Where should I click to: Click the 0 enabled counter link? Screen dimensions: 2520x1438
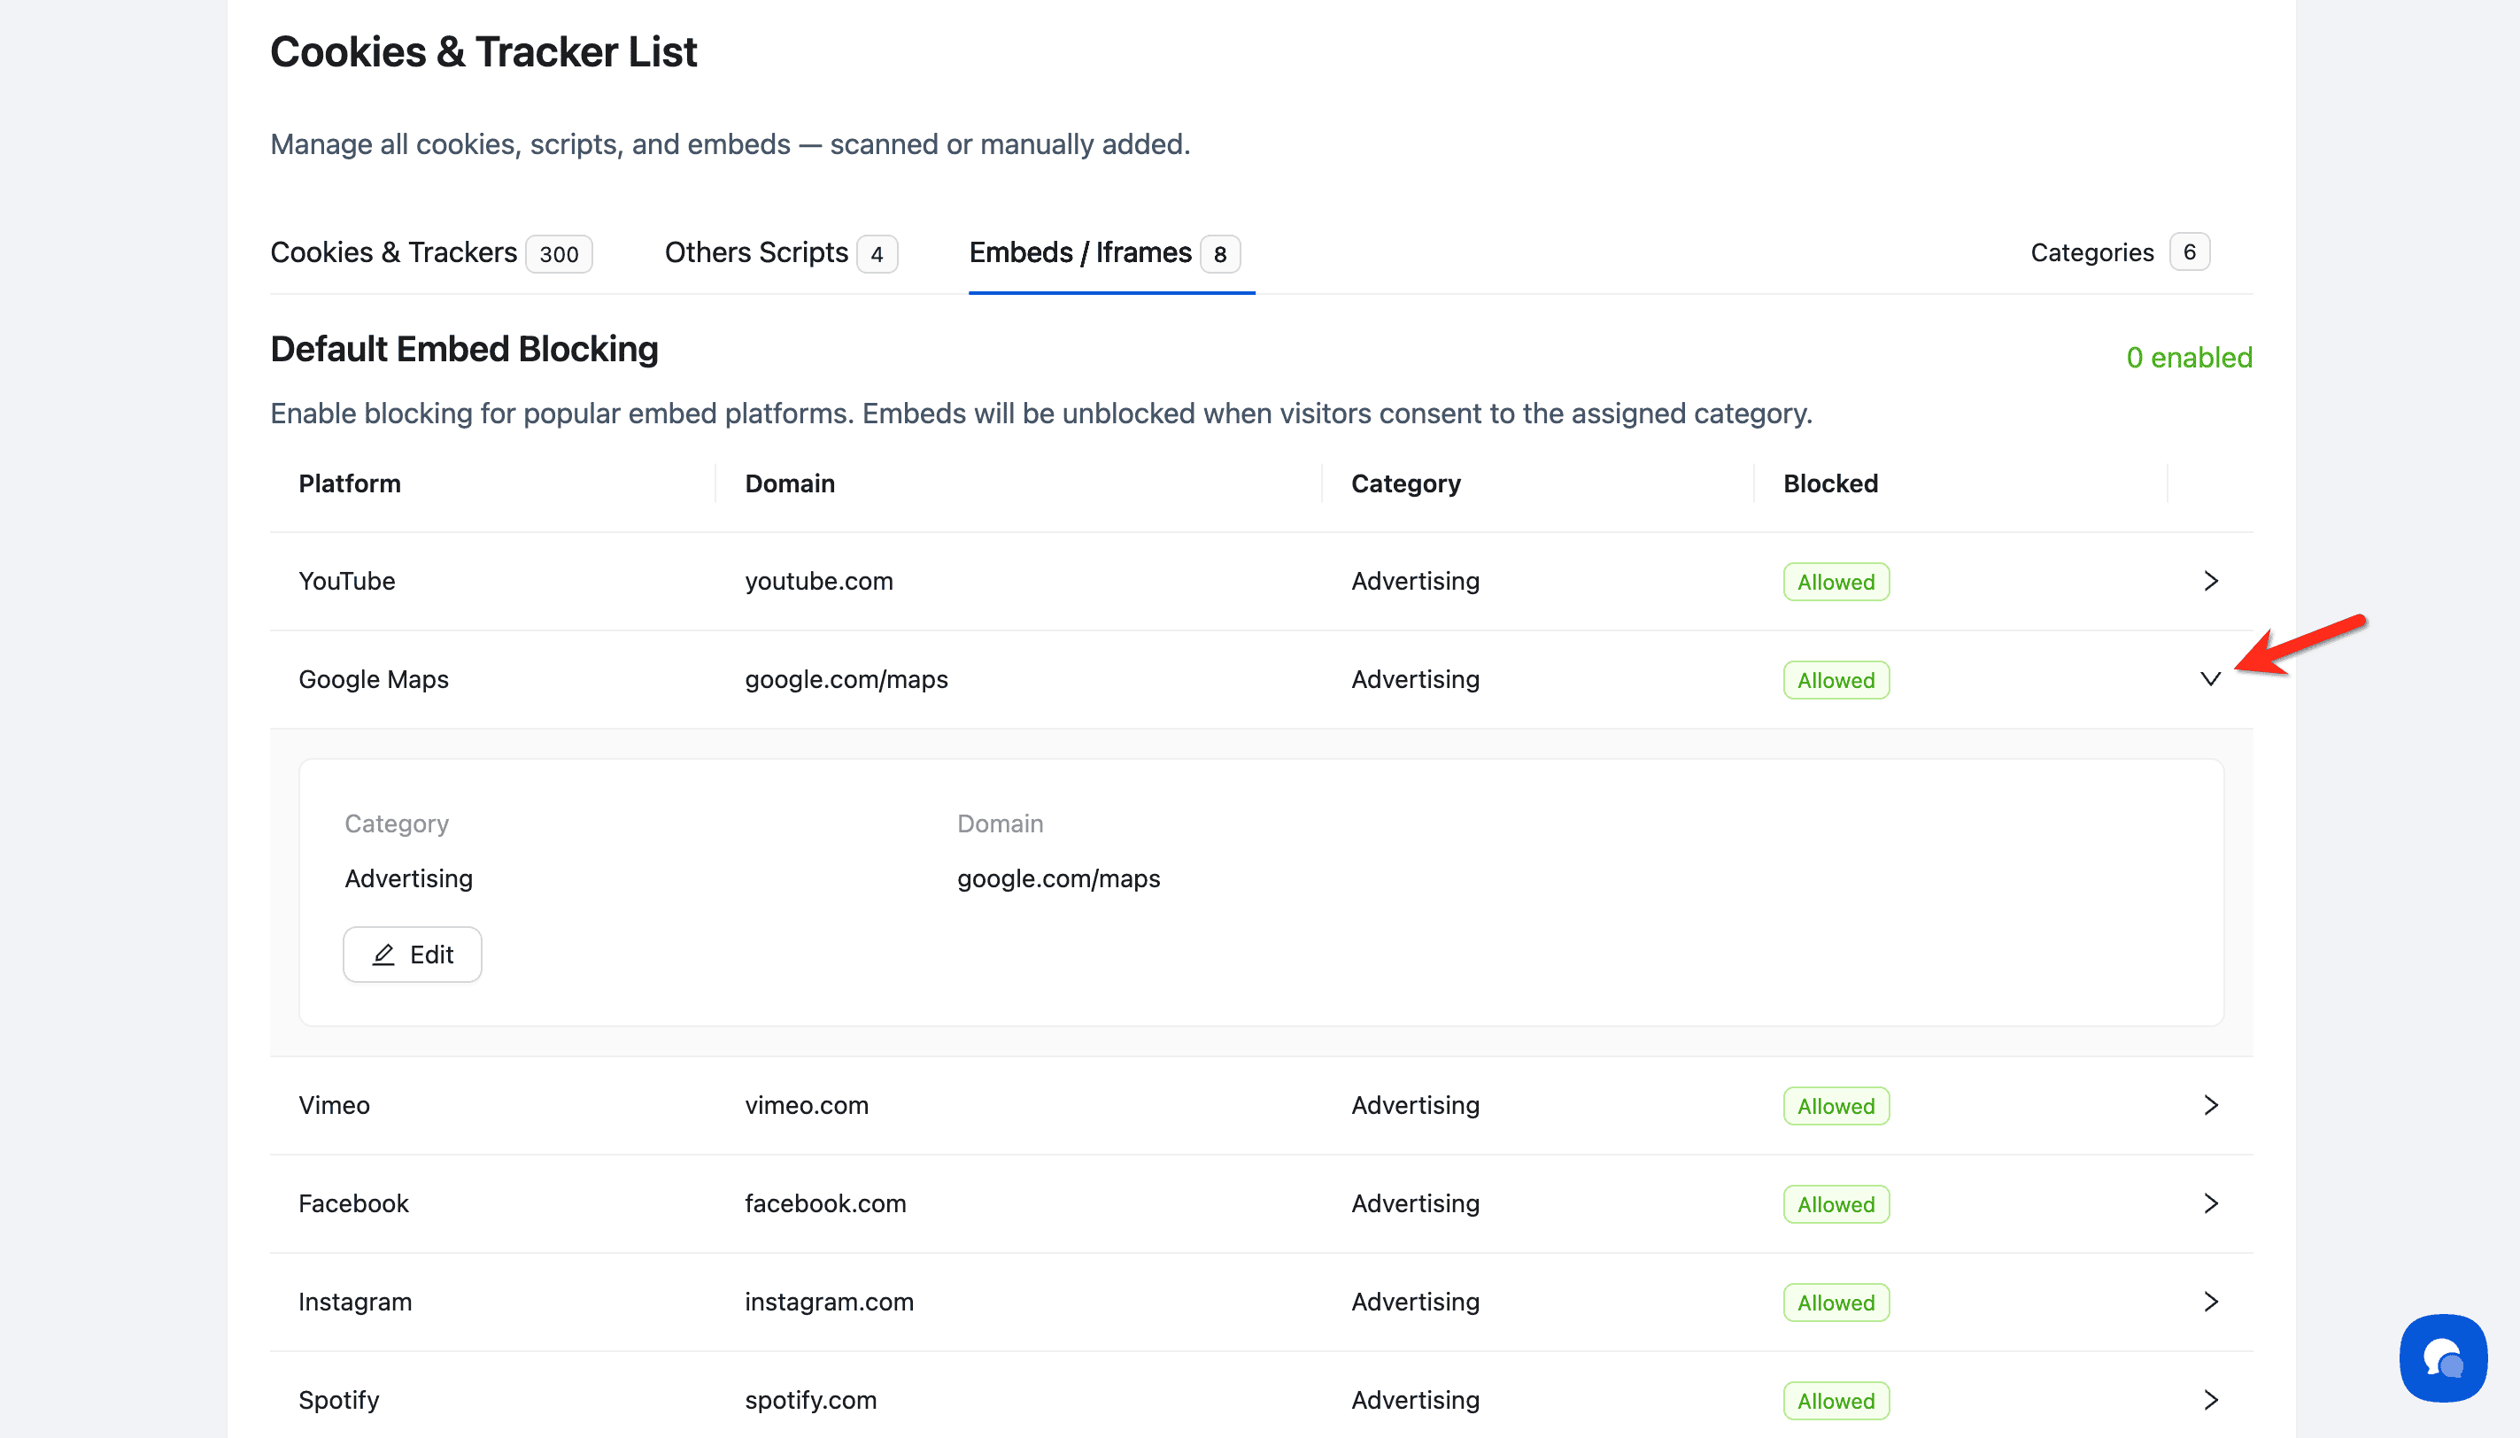tap(2188, 358)
